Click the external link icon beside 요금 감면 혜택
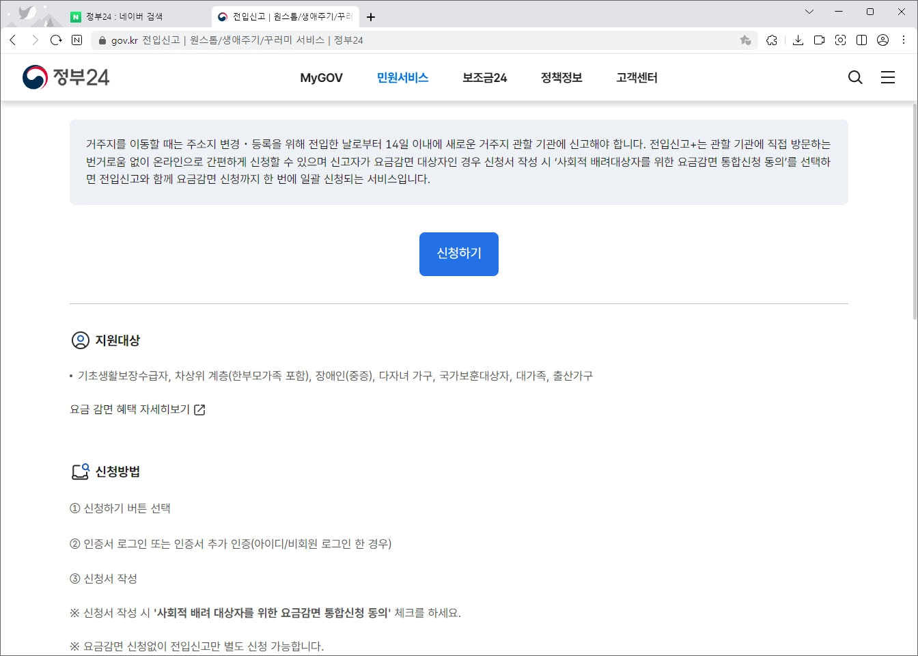918x656 pixels. pyautogui.click(x=199, y=409)
